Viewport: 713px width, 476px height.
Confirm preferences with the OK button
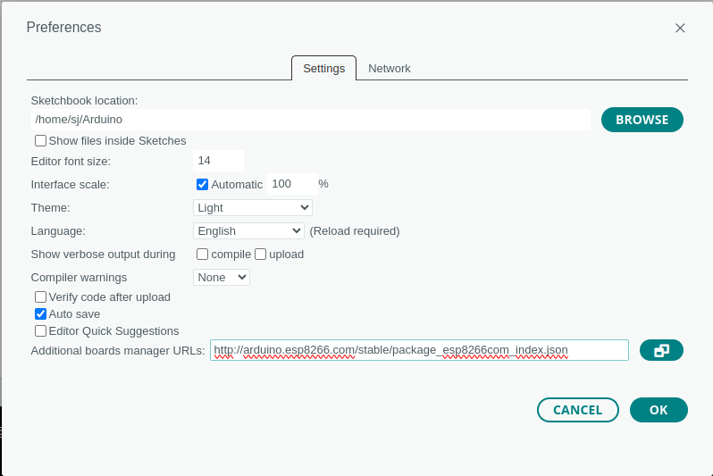(658, 410)
